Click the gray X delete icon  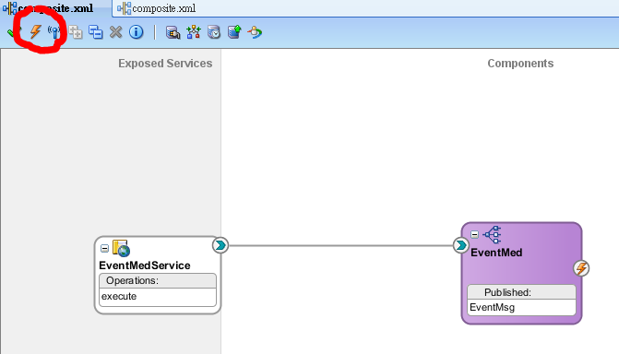click(x=115, y=32)
